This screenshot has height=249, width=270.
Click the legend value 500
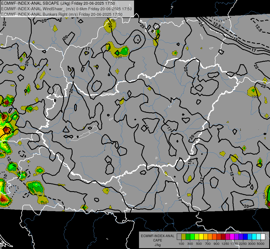(199, 244)
